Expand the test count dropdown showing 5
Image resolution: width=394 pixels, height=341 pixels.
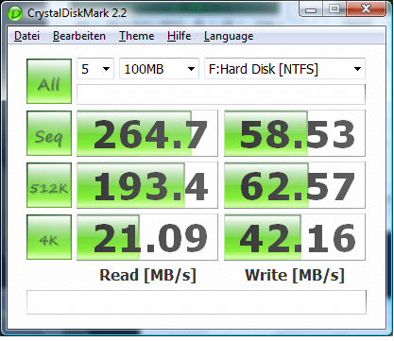(x=95, y=69)
